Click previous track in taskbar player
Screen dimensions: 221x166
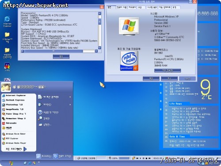click(137, 158)
